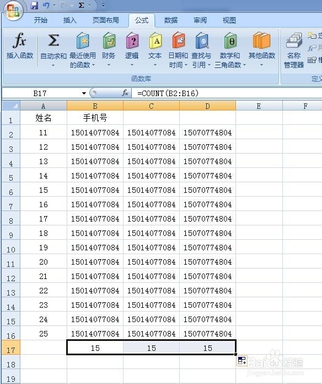
Task: Select column F header
Action: (x=303, y=106)
